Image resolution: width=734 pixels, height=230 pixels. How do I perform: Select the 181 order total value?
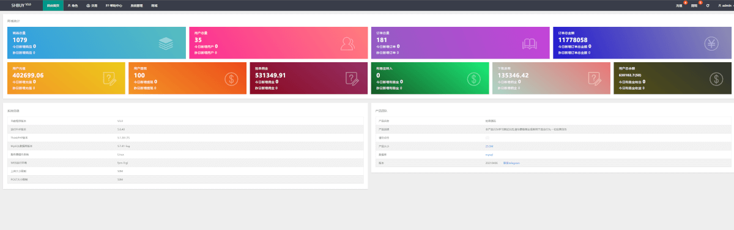[x=382, y=40]
